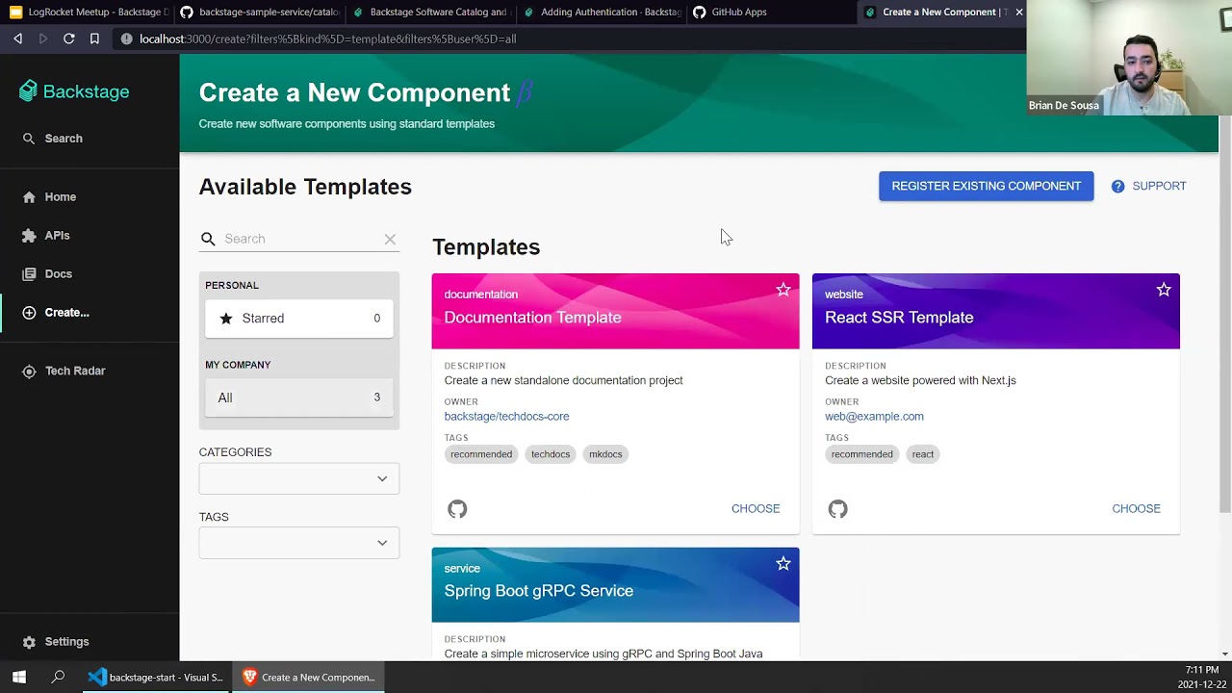Viewport: 1232px width, 693px height.
Task: Open Settings gear in Backstage sidebar
Action: 29,642
